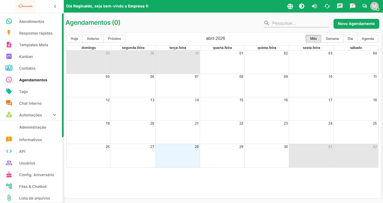Go to Próximo month
Screen dimensions: 383x203
tap(114, 39)
